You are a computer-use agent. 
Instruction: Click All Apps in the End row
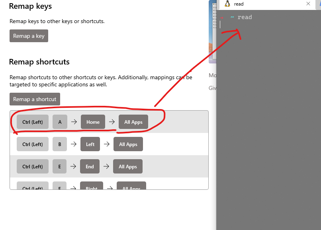(x=128, y=166)
